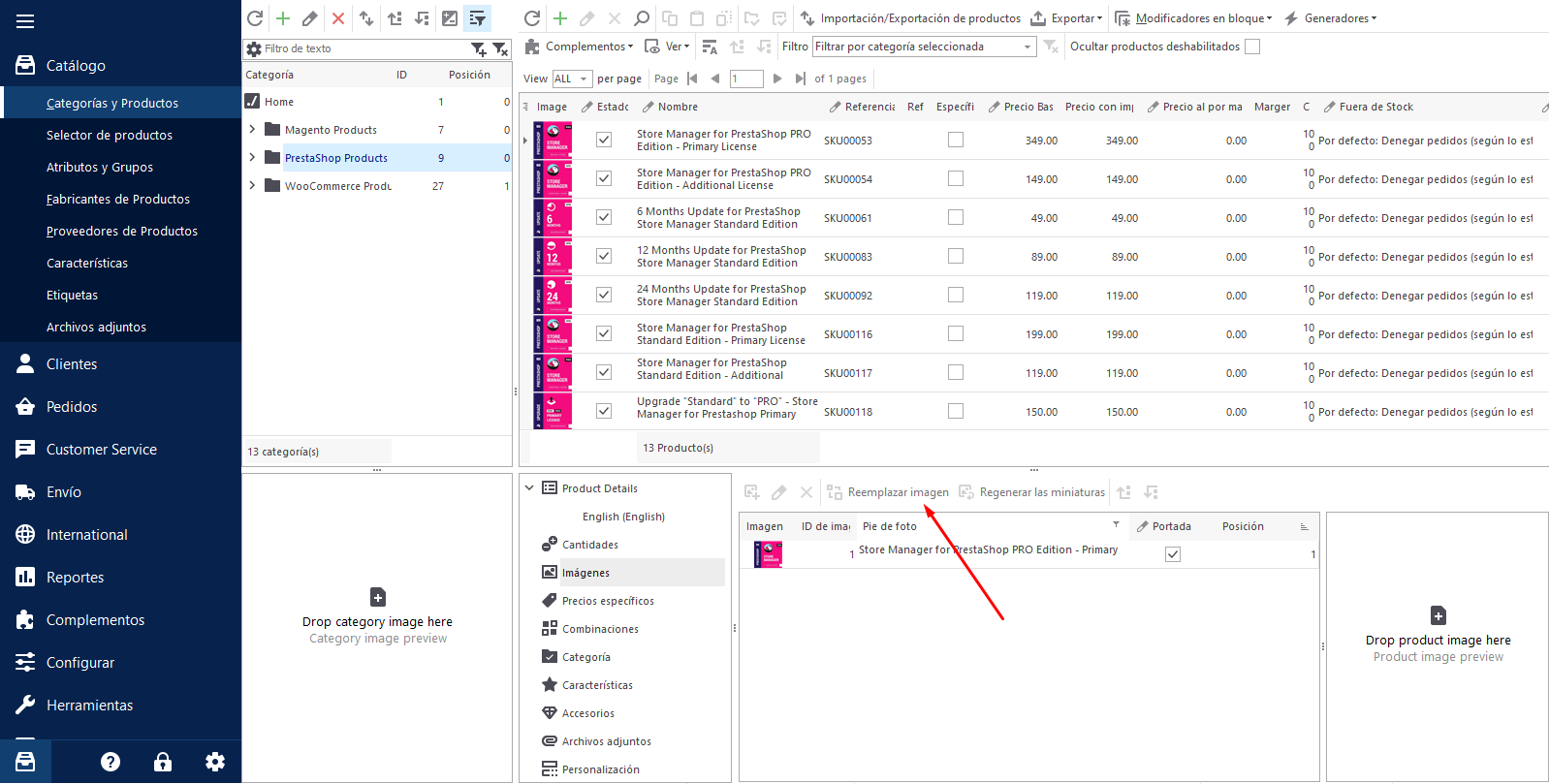This screenshot has width=1549, height=784.
Task: Go to the first page of products
Action: (x=692, y=78)
